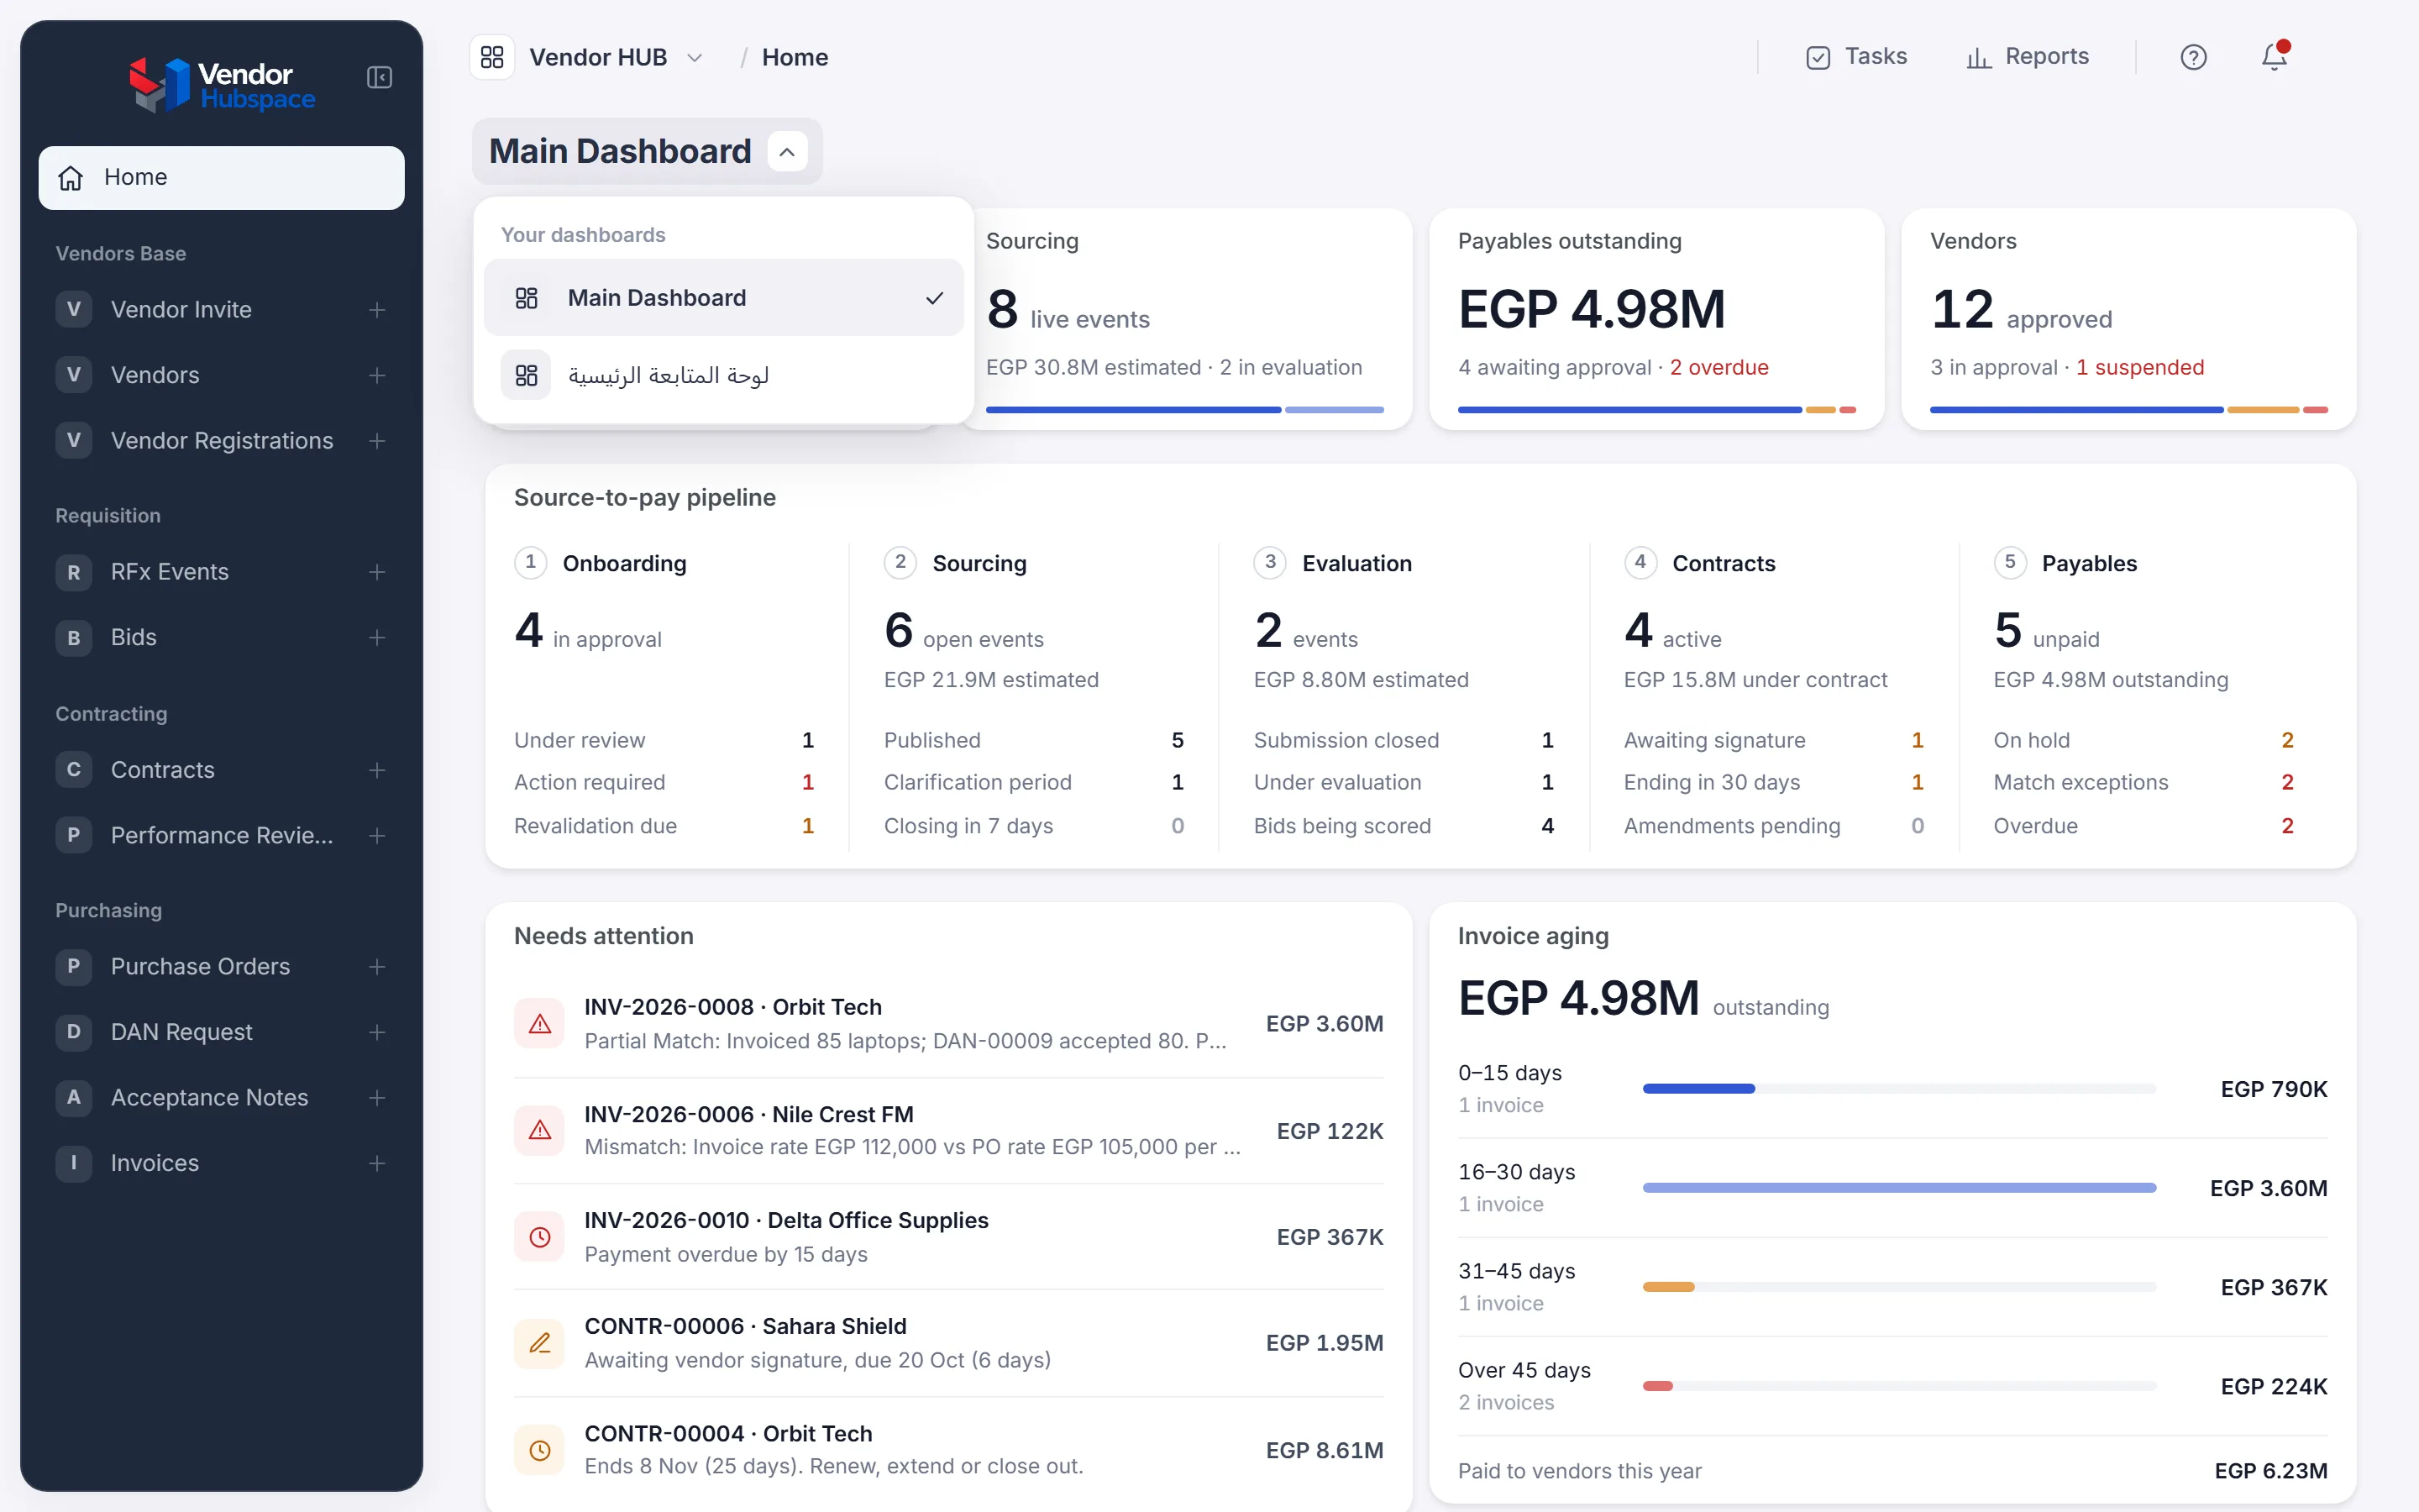
Task: Click the dashboard icon of Arabic dashboard entry
Action: (526, 375)
